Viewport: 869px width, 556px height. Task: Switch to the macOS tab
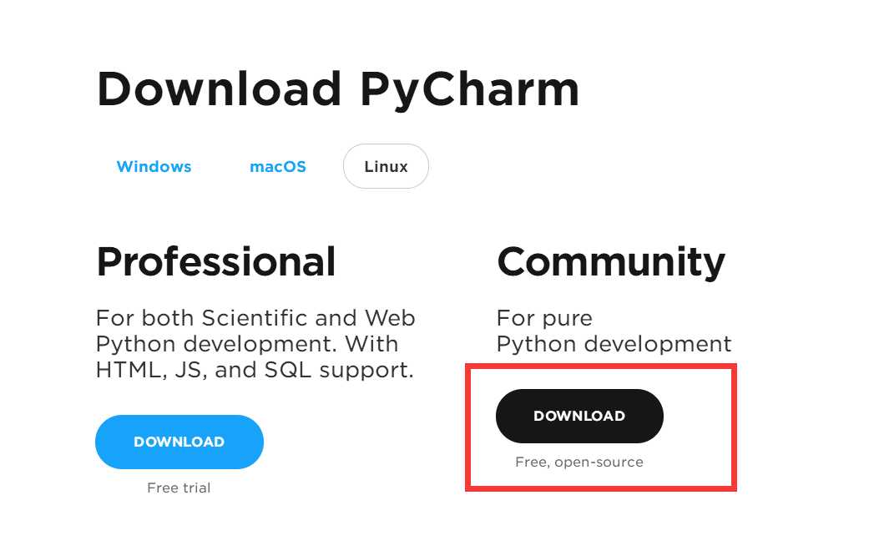point(278,166)
